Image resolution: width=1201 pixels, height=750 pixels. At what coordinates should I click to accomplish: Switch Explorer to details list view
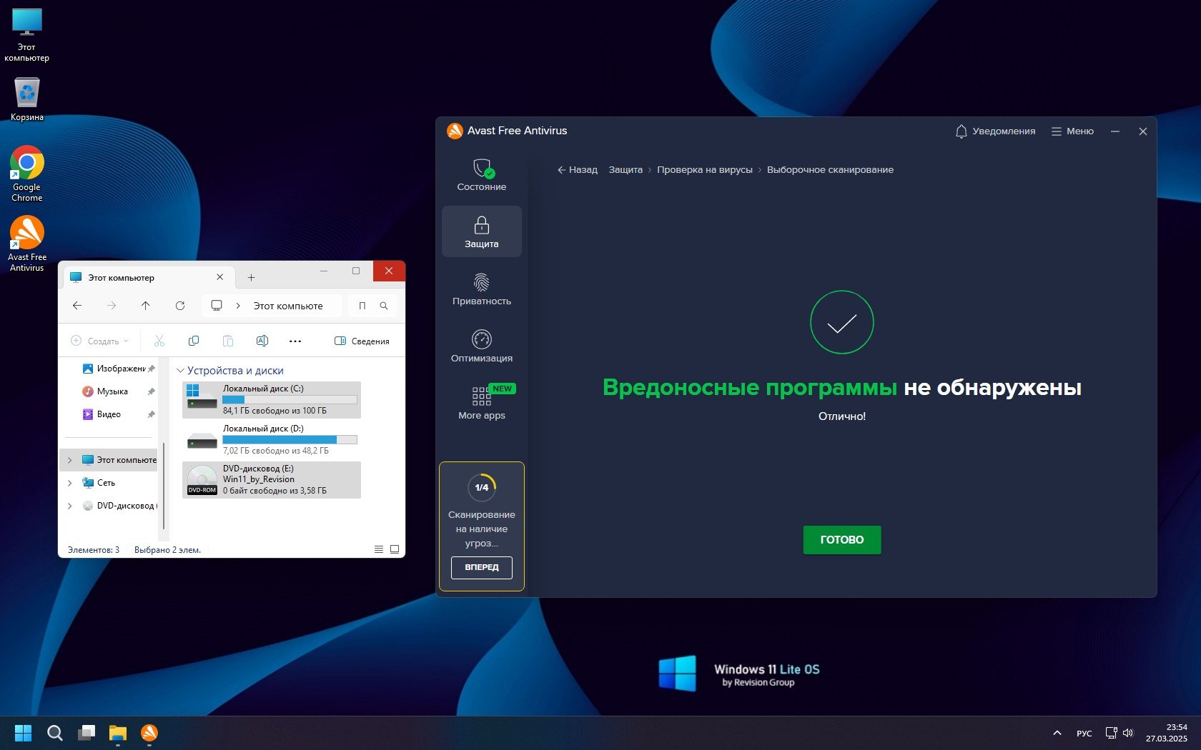point(379,549)
